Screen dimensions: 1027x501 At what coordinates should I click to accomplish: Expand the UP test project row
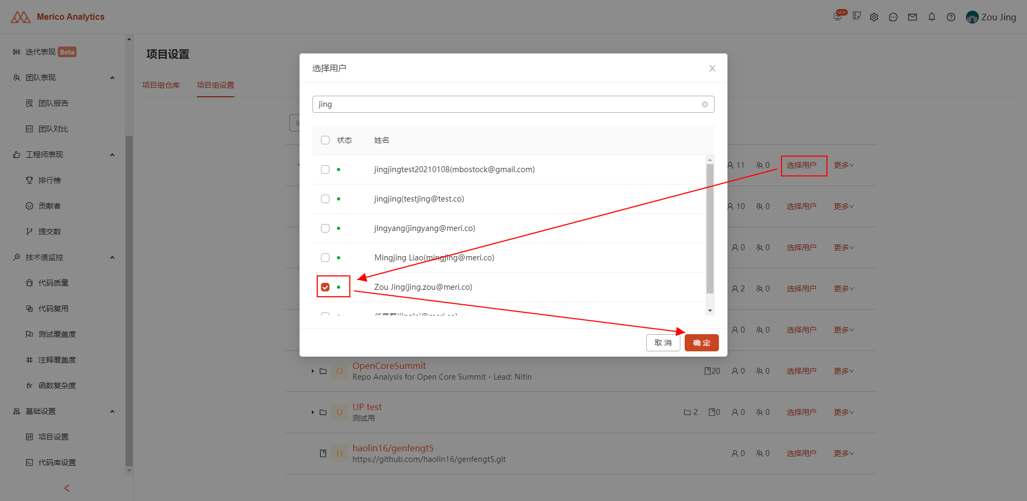313,412
